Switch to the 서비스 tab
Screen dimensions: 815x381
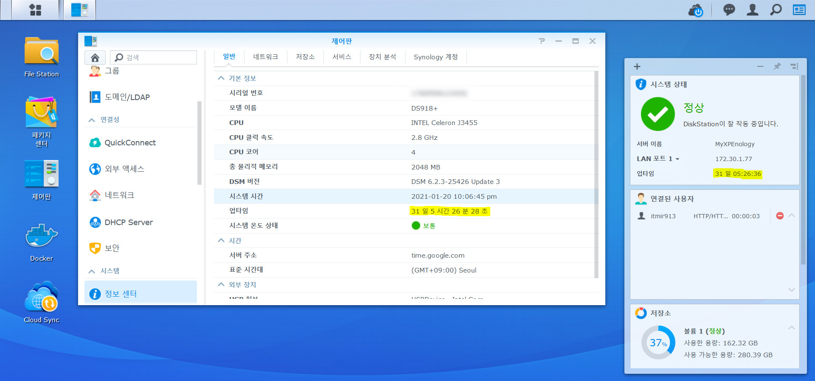pyautogui.click(x=342, y=57)
